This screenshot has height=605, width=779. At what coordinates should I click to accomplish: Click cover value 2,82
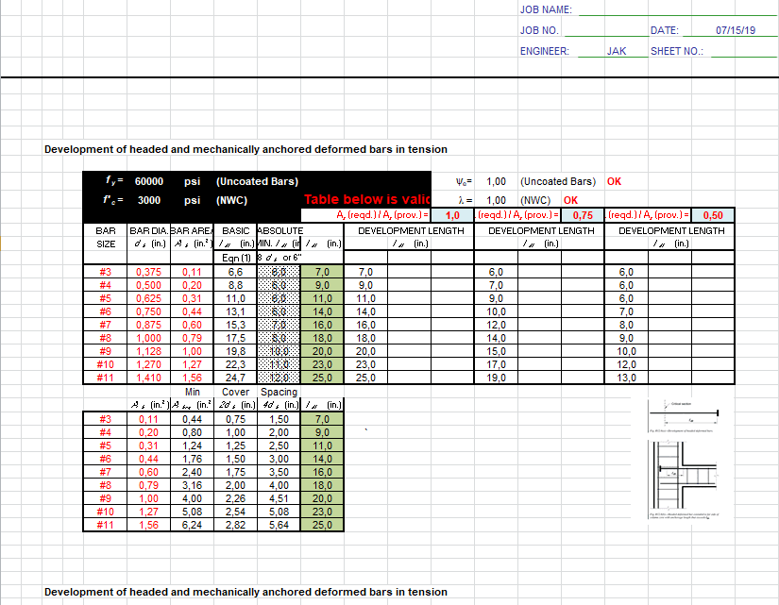click(235, 525)
